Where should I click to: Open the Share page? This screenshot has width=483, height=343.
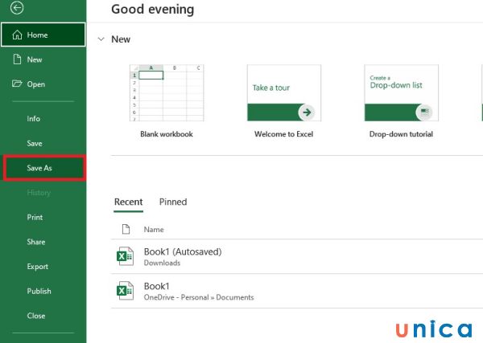pos(43,242)
